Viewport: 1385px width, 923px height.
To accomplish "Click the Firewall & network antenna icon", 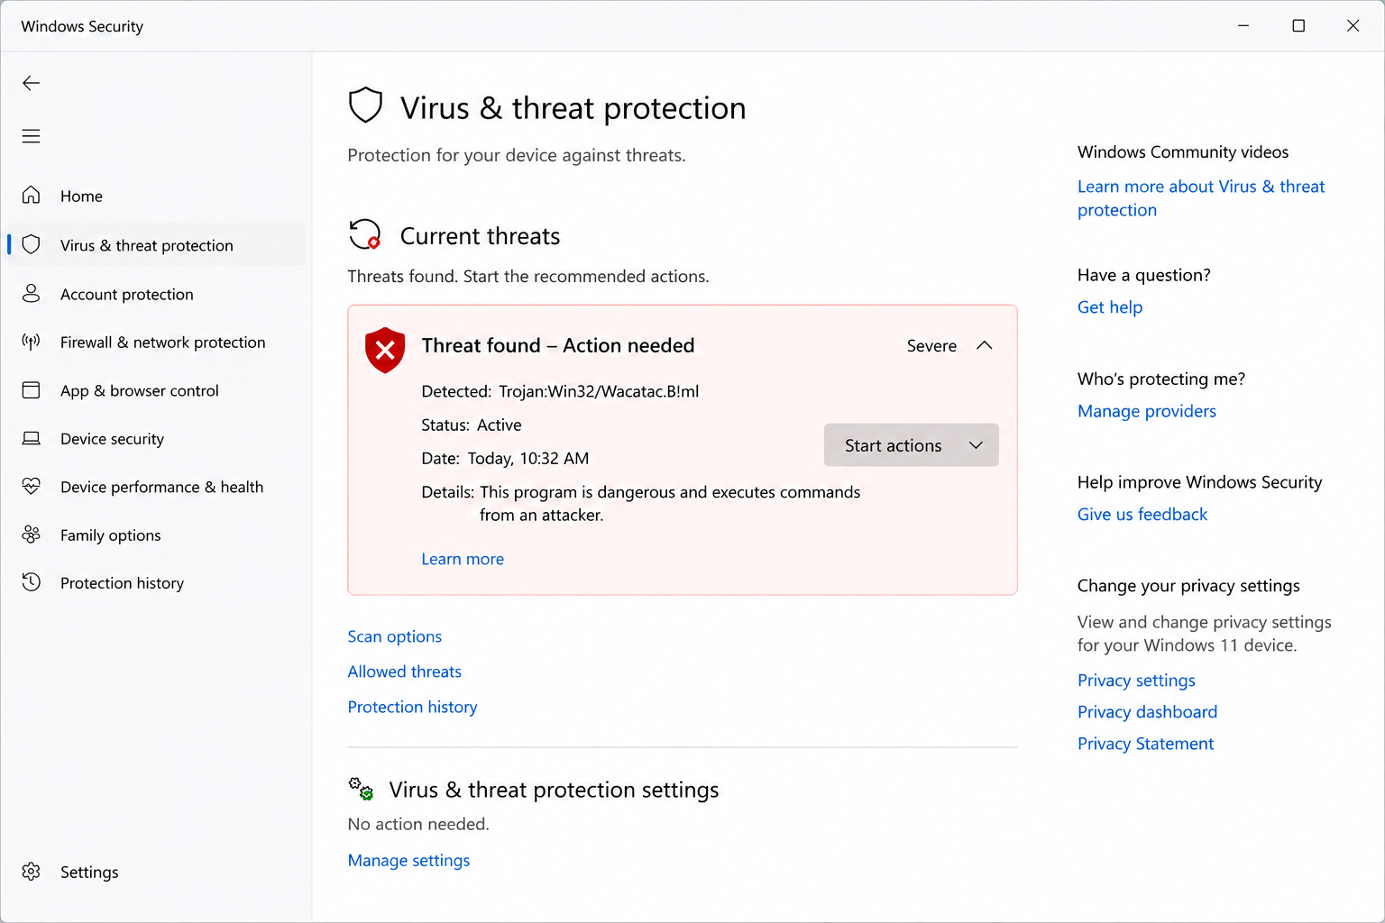I will pos(32,342).
